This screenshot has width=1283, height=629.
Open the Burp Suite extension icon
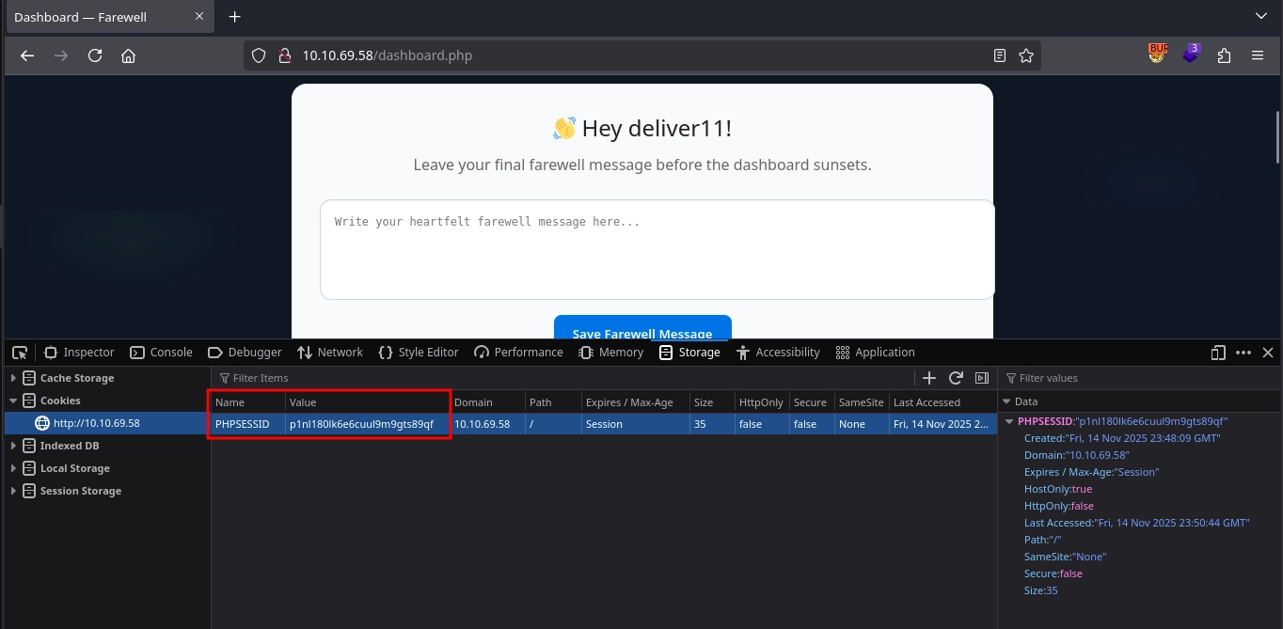tap(1157, 55)
